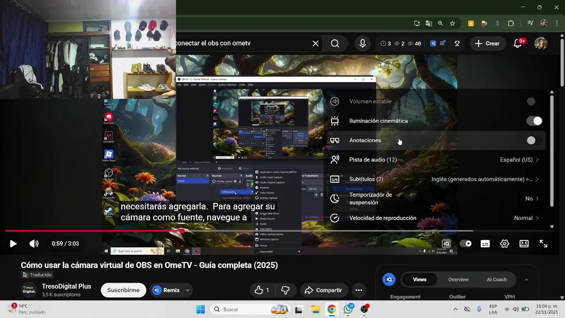Collapse the vidIQ panel with chevron
The height and width of the screenshot is (318, 565).
[x=526, y=280]
